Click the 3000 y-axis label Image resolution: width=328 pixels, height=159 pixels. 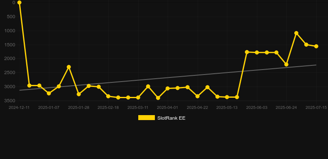[10, 87]
